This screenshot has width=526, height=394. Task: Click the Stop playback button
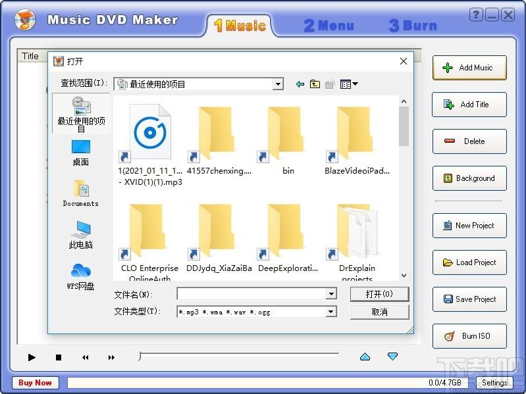pos(59,357)
